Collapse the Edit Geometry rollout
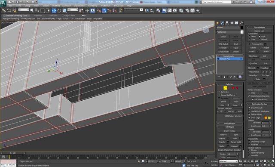Image resolution: width=275 pixels, height=167 pixels. (260, 27)
